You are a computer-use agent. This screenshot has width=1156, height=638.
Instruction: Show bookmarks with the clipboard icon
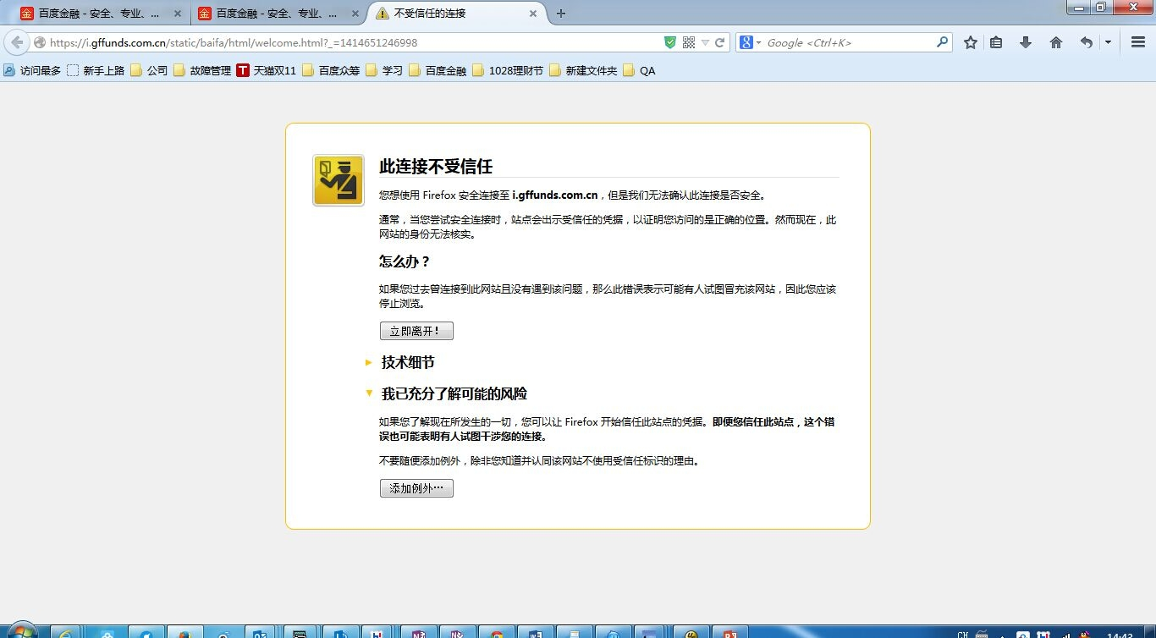click(997, 42)
